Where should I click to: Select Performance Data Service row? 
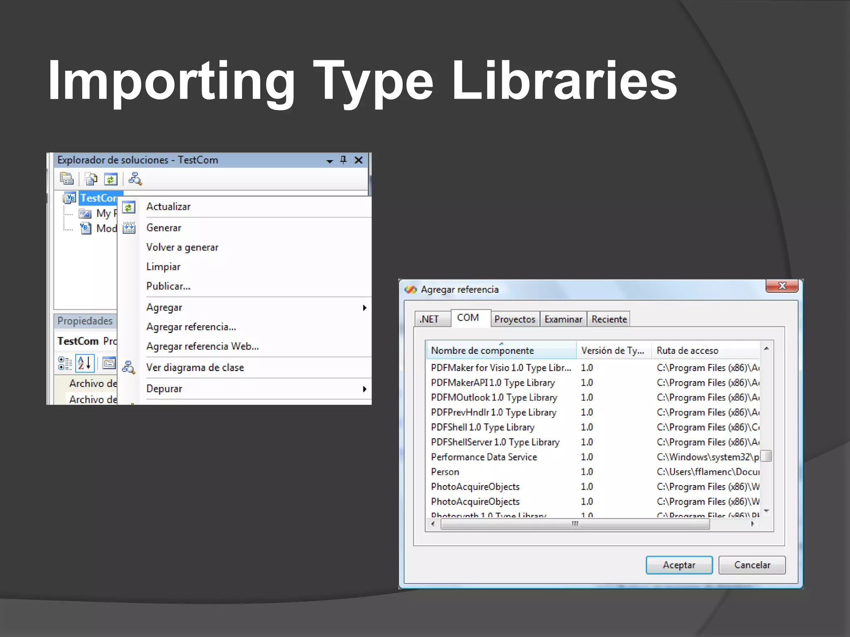[593, 457]
